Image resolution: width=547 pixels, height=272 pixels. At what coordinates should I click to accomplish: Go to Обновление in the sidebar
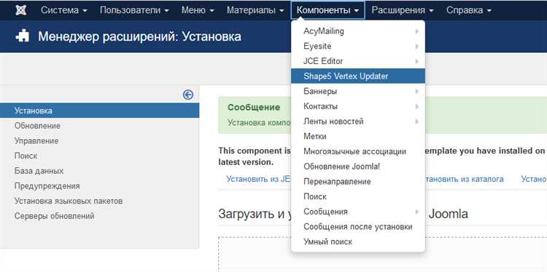pyautogui.click(x=37, y=126)
